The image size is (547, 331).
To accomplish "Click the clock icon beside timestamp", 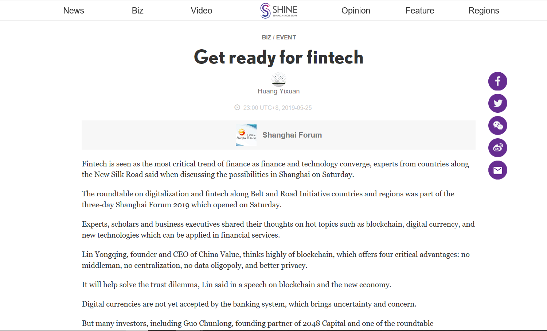I will [x=237, y=107].
